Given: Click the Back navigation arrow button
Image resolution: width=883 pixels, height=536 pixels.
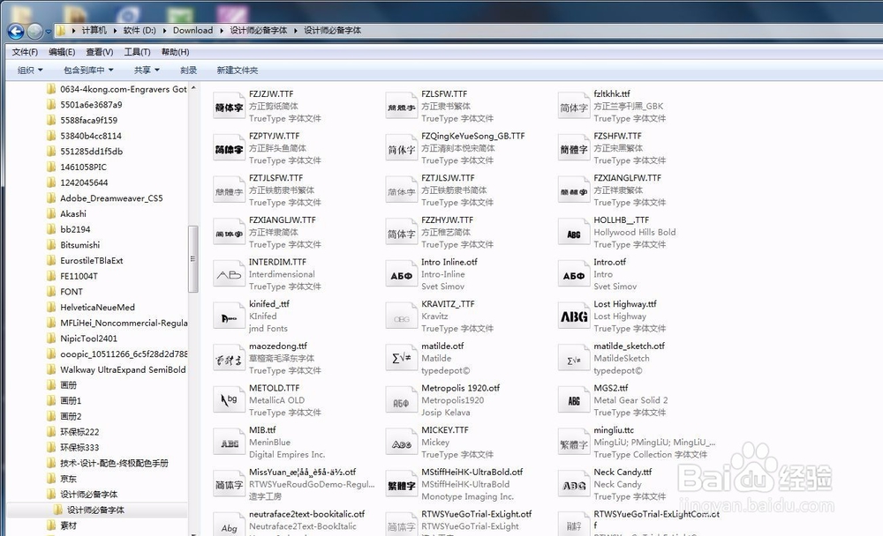Looking at the screenshot, I should tap(16, 31).
